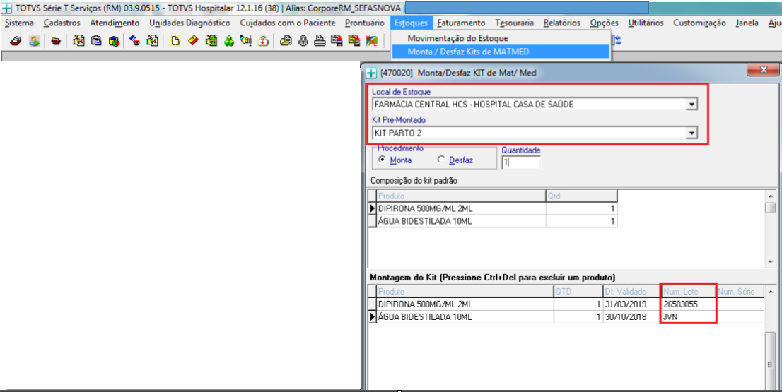Image resolution: width=782 pixels, height=392 pixels.
Task: Click lot number cell JVN
Action: [x=688, y=317]
